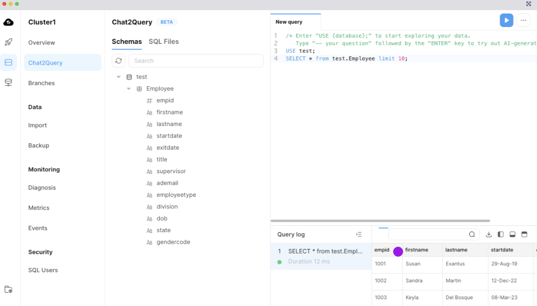Viewport: 537px width, 306px height.
Task: Click the results search input box
Action: tap(433, 234)
